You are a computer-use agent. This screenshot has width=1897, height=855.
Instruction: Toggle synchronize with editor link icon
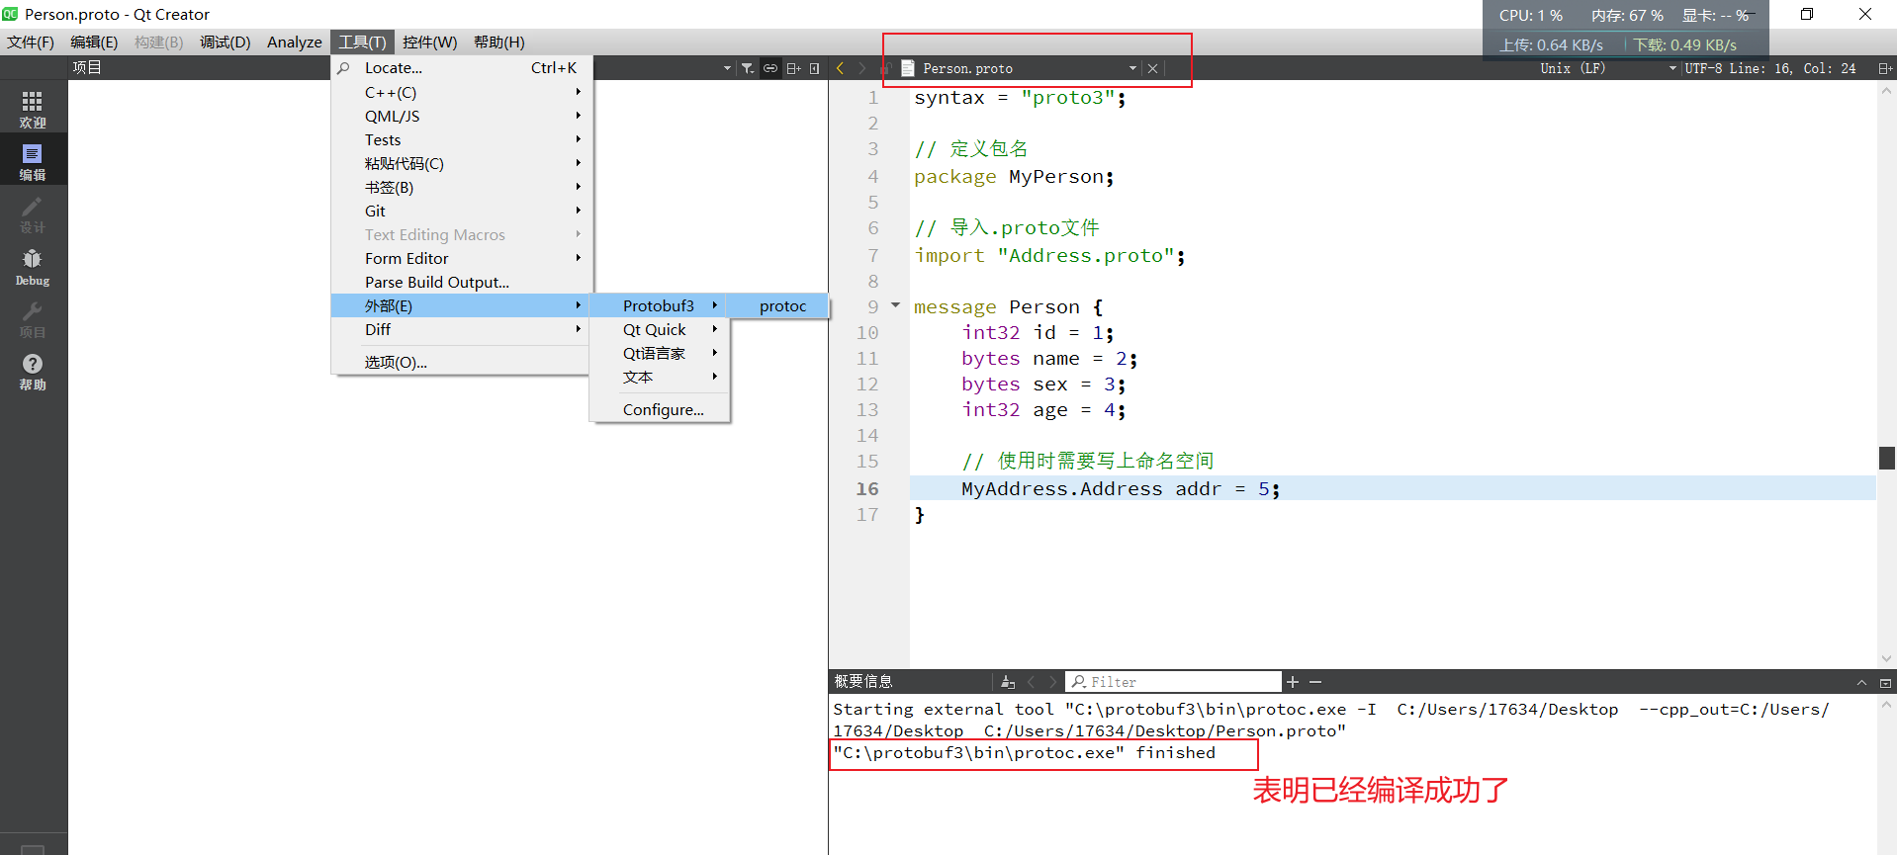[770, 68]
